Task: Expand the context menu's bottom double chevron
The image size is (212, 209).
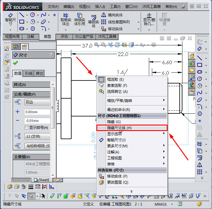Action: (131, 191)
